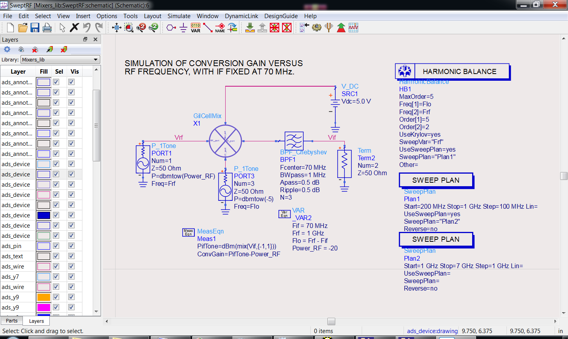
Task: Push into hierarchy with down-arrow icon
Action: click(x=250, y=28)
